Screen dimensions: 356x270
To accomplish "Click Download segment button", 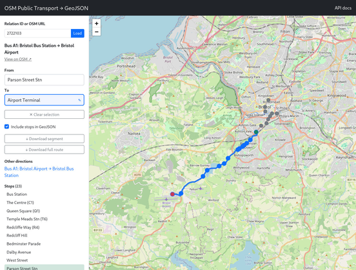I will (44, 139).
